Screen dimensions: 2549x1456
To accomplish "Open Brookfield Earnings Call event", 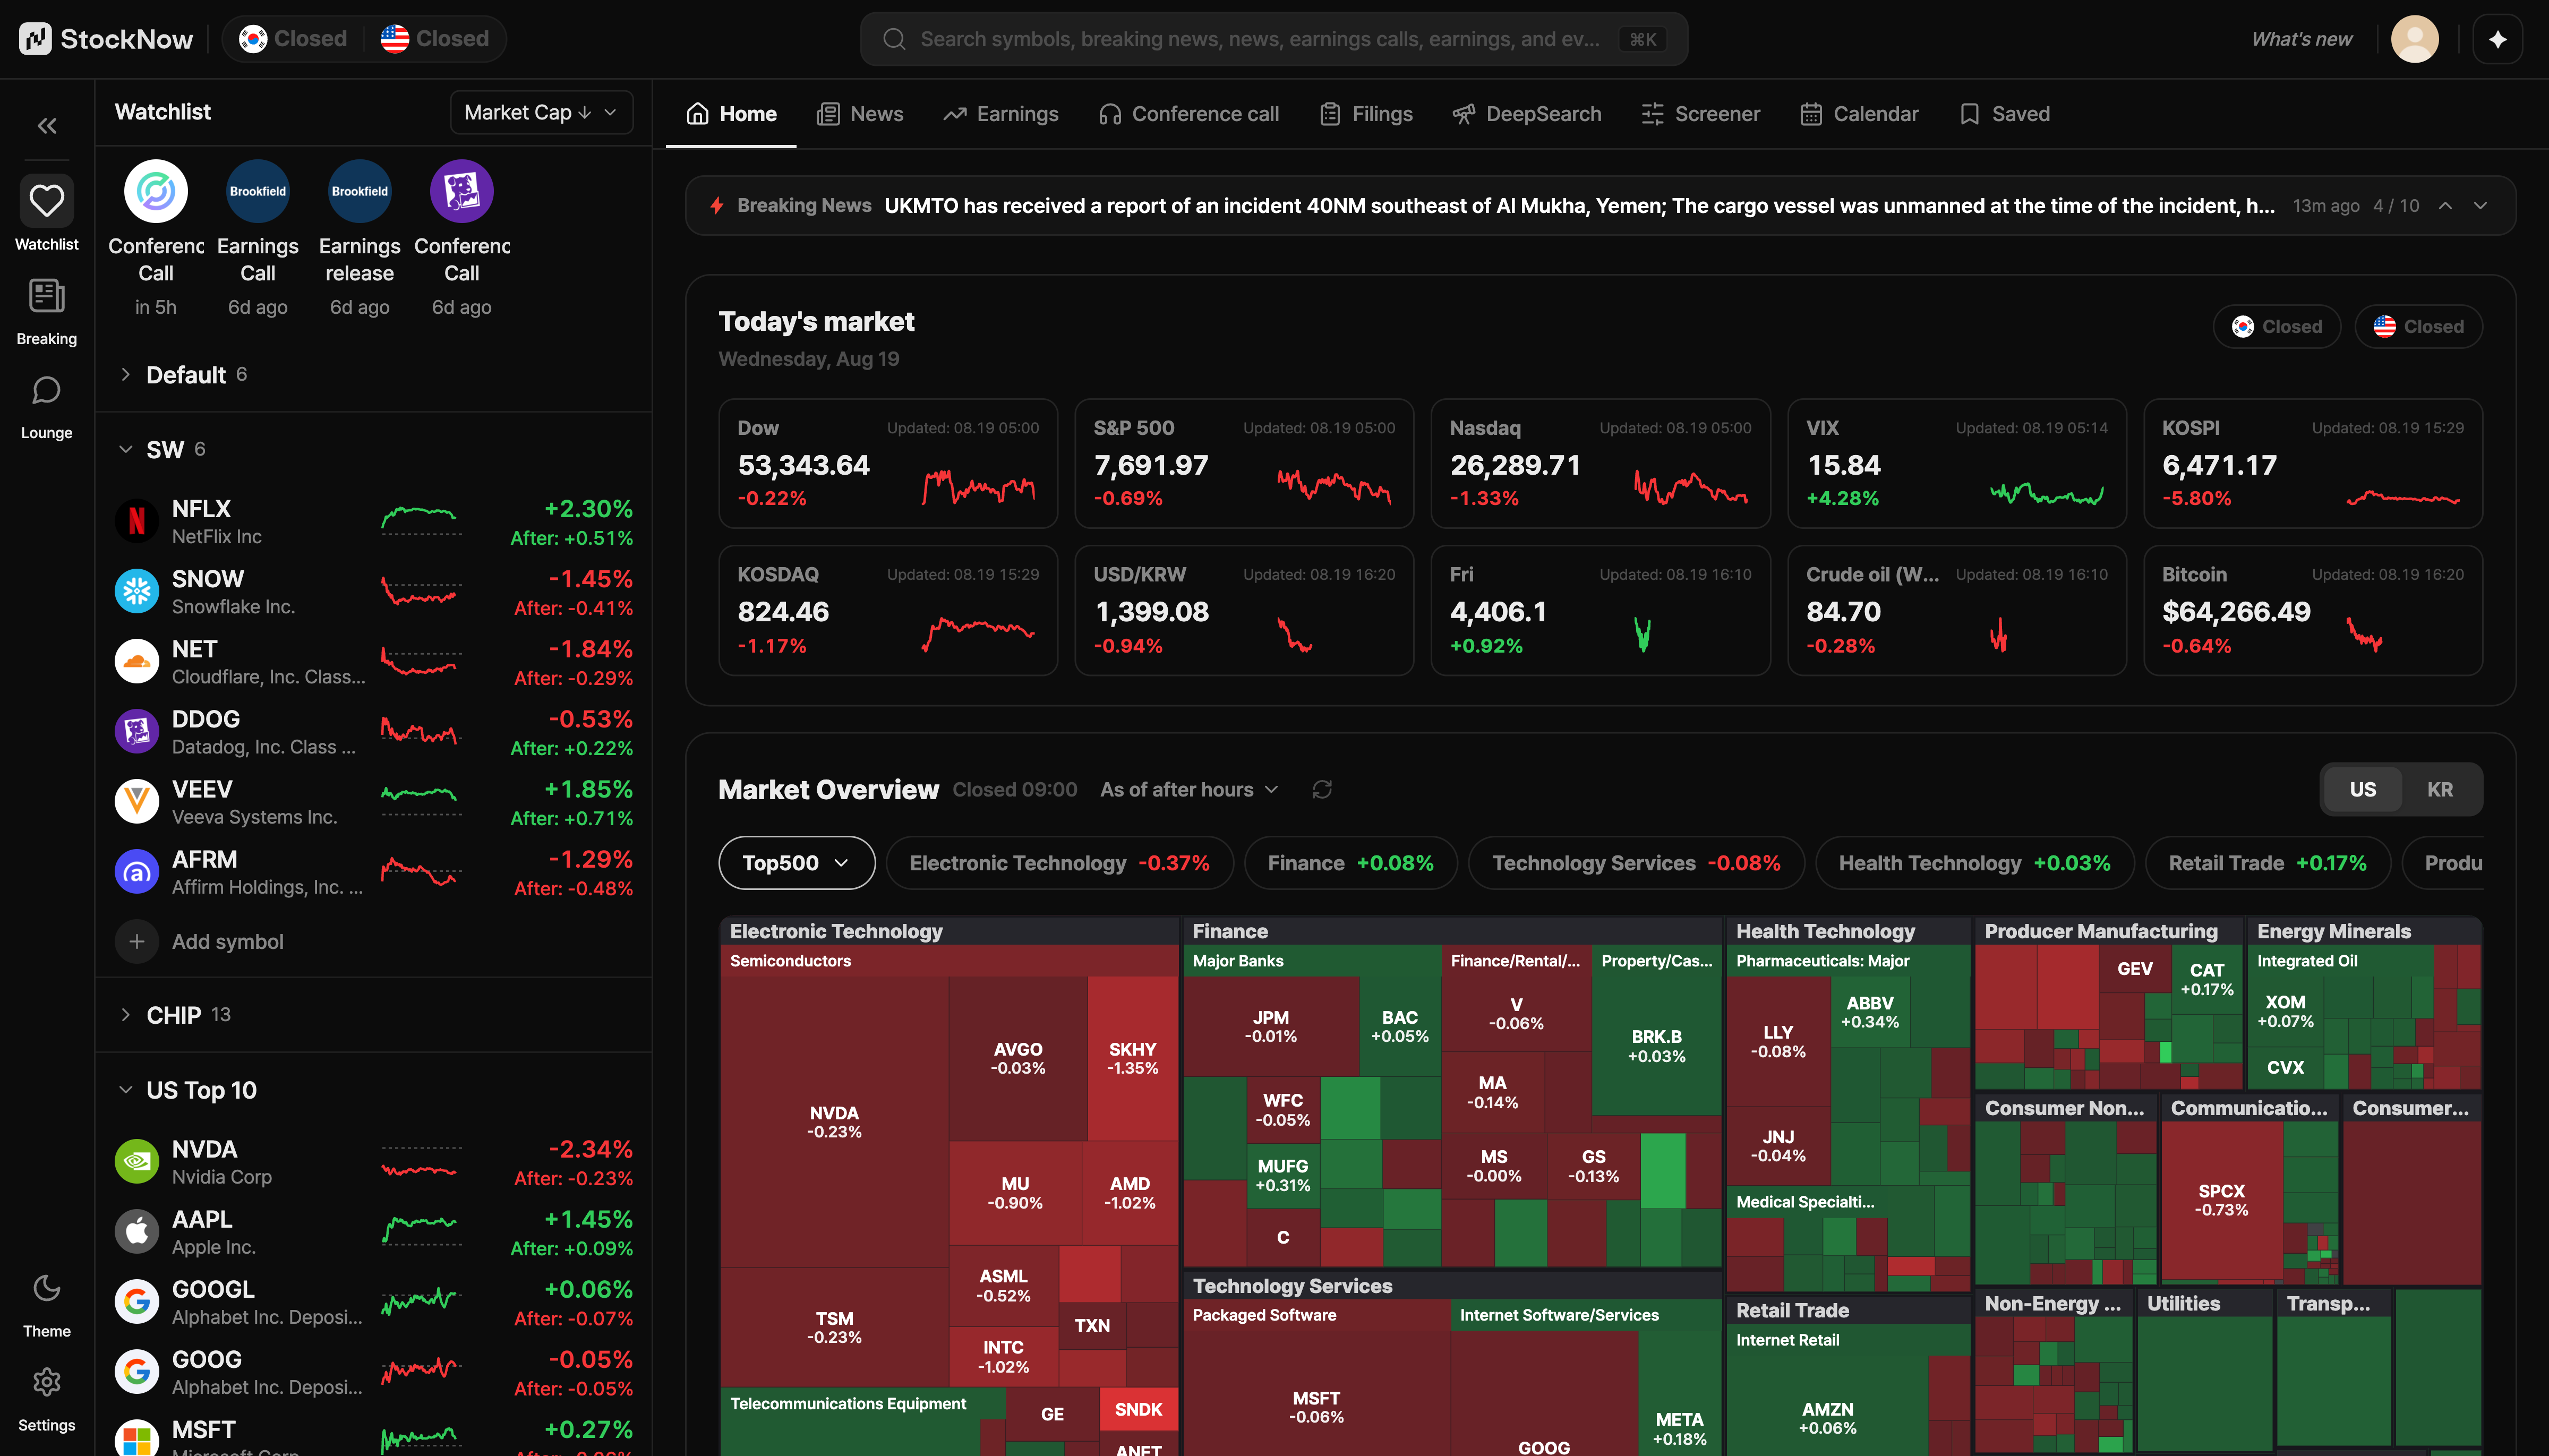I will [258, 239].
